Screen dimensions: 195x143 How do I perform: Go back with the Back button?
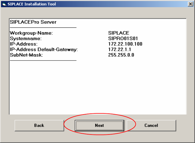pos(39,125)
